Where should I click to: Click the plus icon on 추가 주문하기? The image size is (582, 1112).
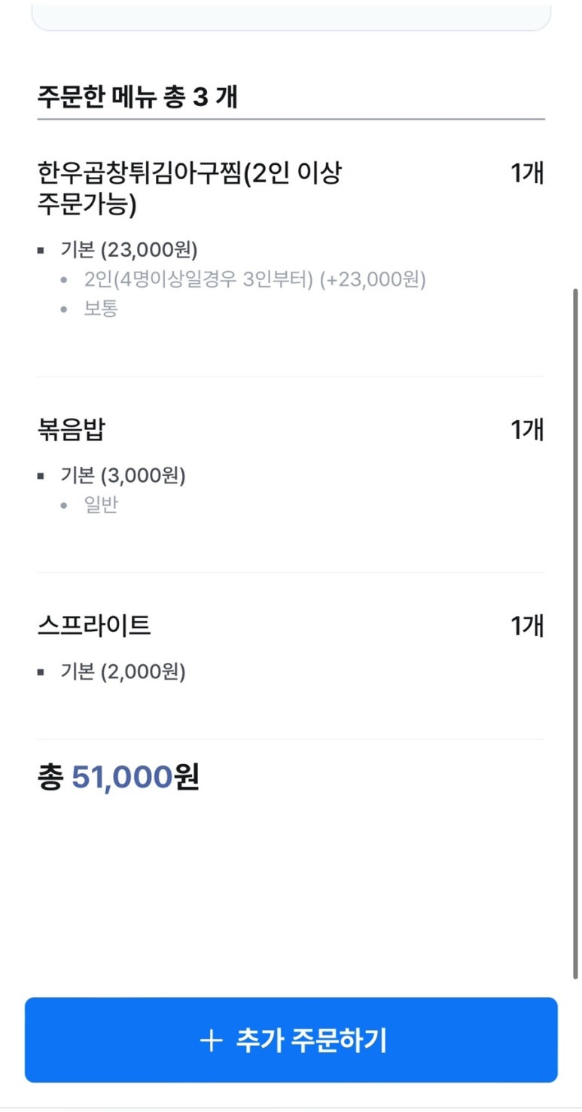pos(211,1041)
